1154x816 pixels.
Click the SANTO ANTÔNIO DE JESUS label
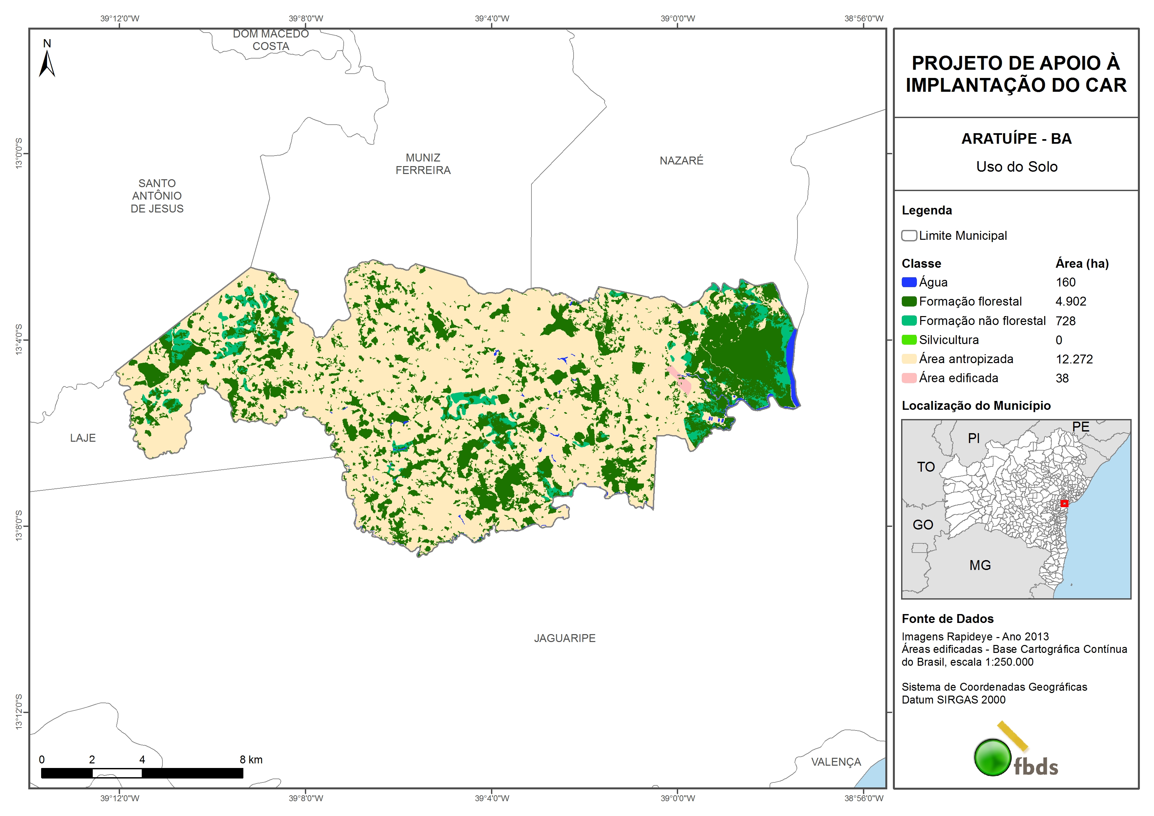point(157,196)
